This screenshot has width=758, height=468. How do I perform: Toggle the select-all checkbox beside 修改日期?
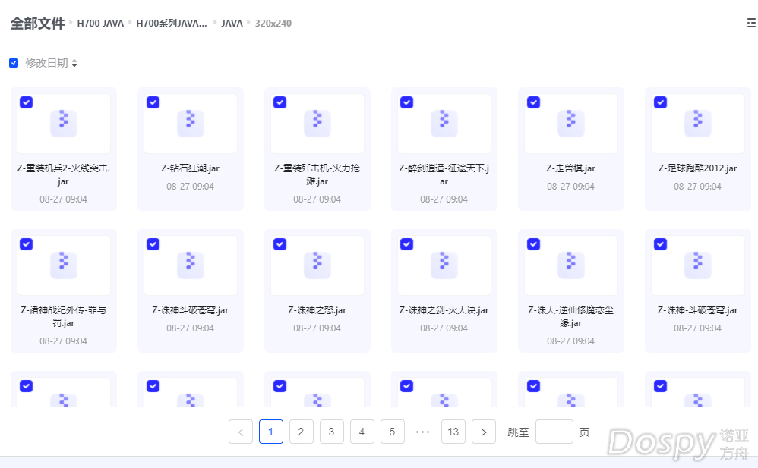(14, 63)
